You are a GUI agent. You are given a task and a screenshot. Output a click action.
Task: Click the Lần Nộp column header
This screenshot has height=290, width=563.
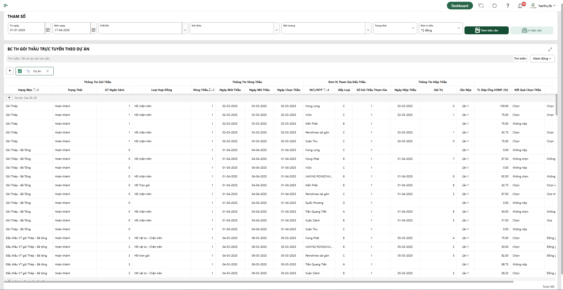tap(465, 90)
